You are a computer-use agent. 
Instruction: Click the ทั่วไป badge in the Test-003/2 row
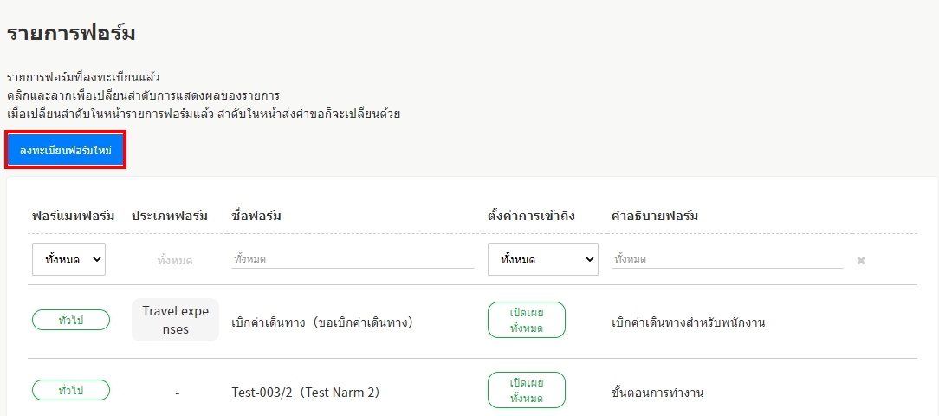tap(71, 390)
